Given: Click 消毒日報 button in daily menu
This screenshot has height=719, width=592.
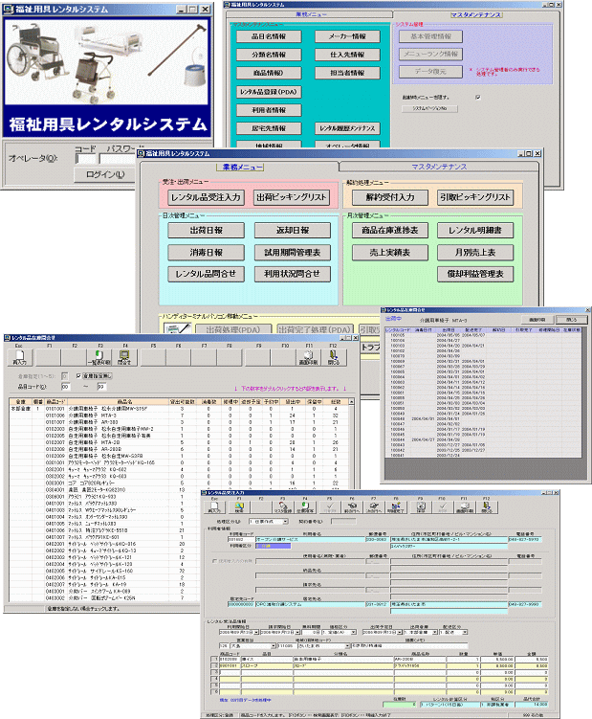Looking at the screenshot, I should pos(207,252).
